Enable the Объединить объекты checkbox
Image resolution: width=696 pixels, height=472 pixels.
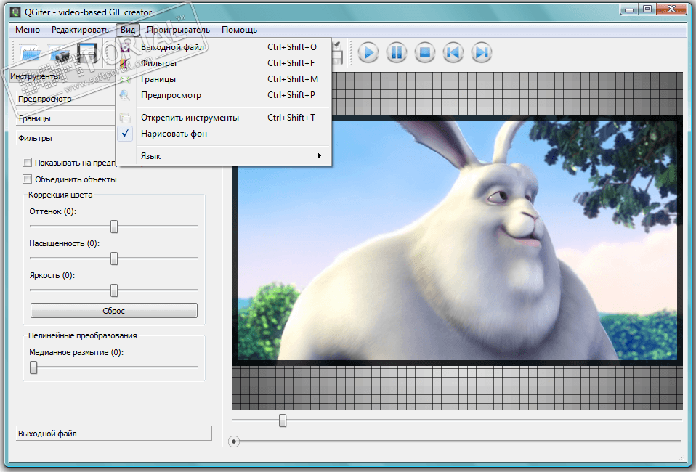point(27,179)
